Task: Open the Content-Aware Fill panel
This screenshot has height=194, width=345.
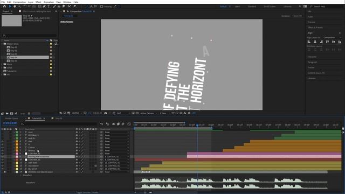Action: [316, 73]
